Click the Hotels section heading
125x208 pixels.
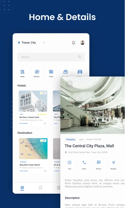click(x=22, y=86)
